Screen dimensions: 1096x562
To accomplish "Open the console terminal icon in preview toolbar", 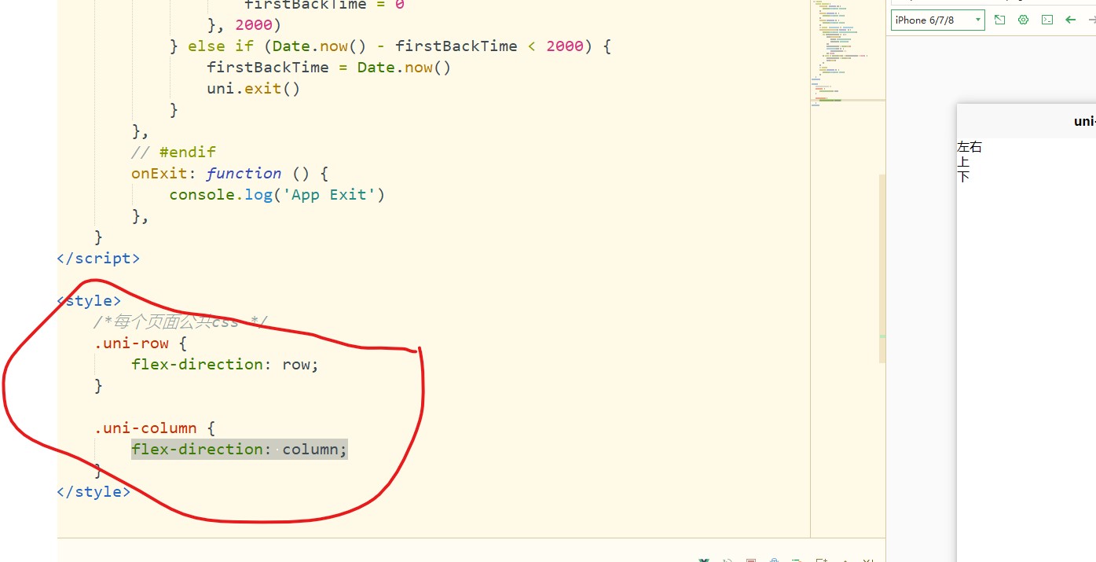I will point(1047,20).
